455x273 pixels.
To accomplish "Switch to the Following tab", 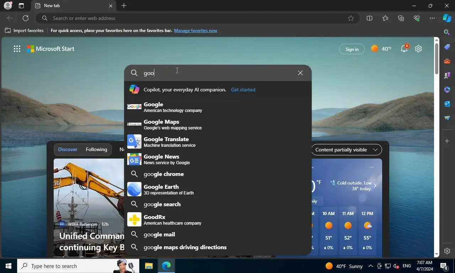I will click(x=96, y=149).
